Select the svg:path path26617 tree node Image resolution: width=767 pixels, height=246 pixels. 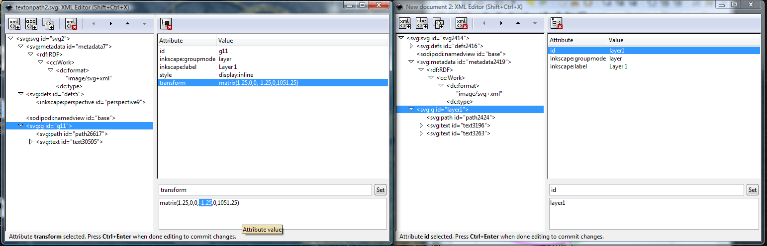pyautogui.click(x=72, y=134)
